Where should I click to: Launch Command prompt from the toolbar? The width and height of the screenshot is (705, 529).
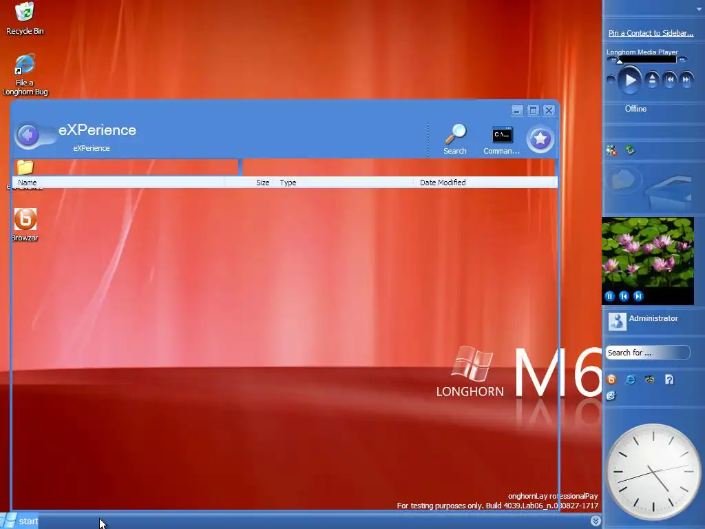(x=502, y=141)
